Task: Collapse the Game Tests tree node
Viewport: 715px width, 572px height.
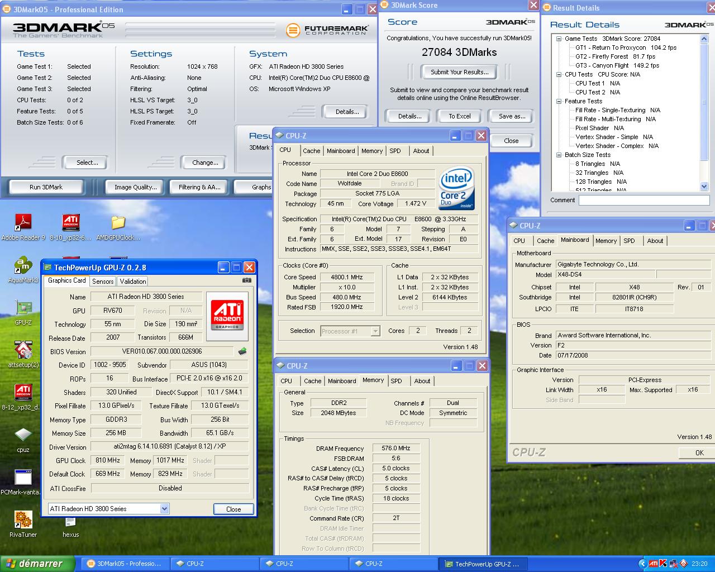Action: pyautogui.click(x=559, y=39)
